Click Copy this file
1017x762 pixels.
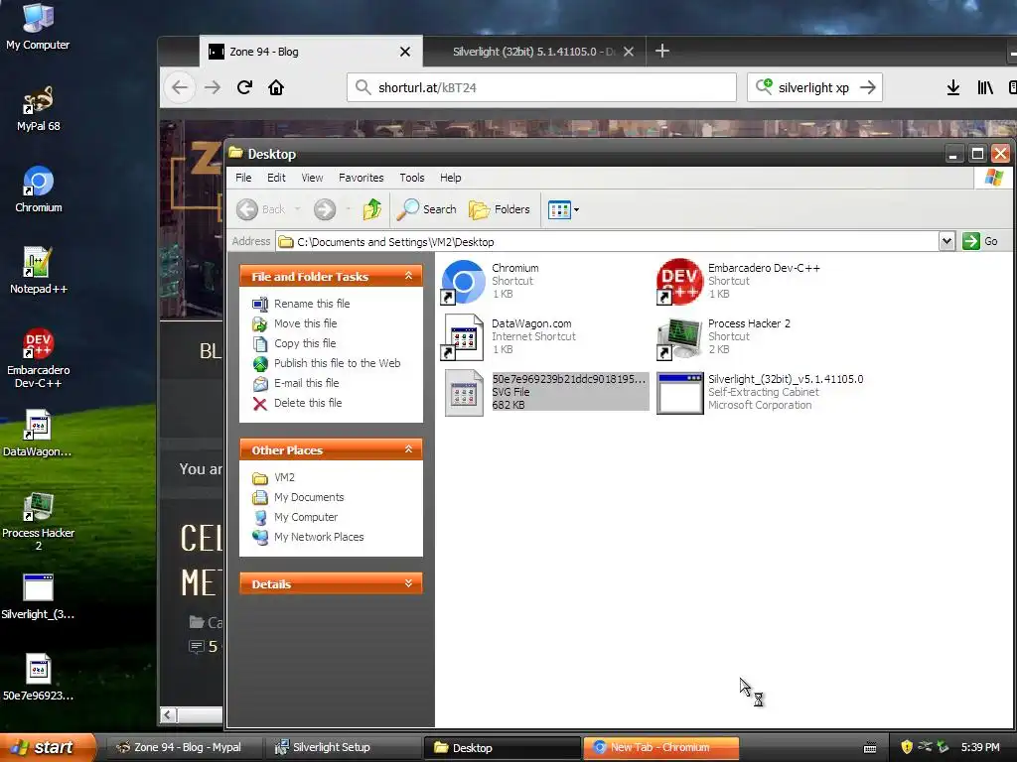click(x=304, y=343)
